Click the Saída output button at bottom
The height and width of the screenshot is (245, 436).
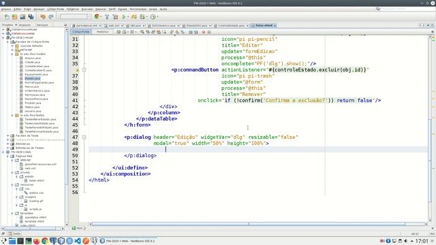tap(14, 233)
